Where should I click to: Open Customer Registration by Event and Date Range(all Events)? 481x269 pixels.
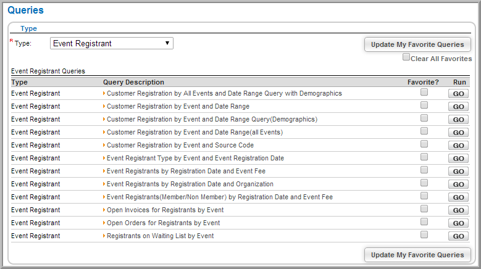pos(194,133)
